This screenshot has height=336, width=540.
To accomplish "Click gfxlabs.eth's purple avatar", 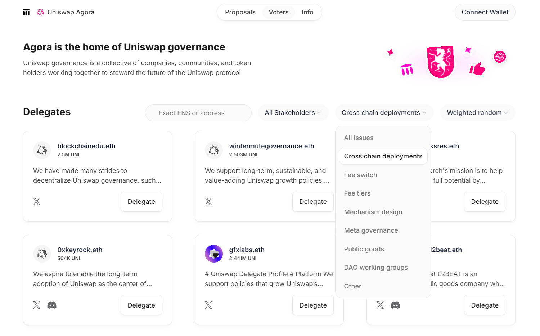I will (x=214, y=254).
